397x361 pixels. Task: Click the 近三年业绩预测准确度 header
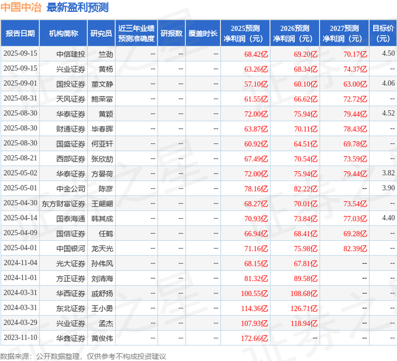(137, 33)
